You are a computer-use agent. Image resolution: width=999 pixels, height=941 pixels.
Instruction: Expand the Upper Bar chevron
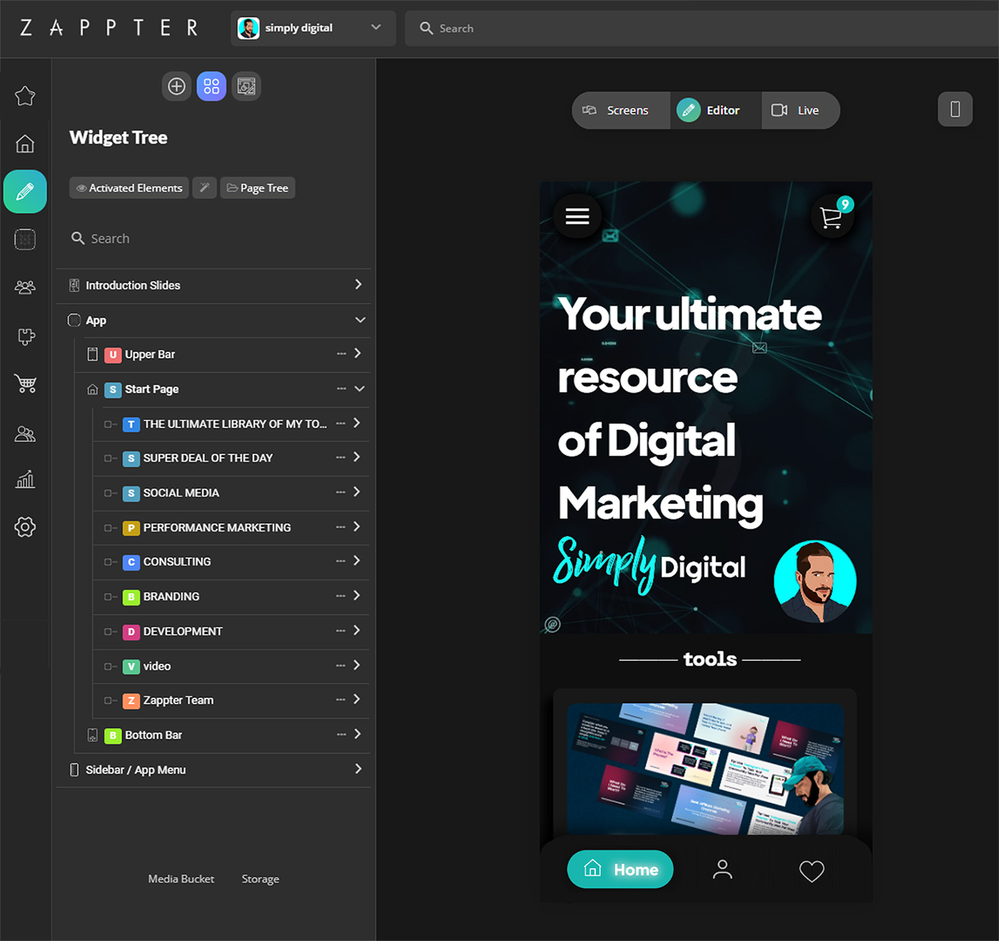click(357, 354)
